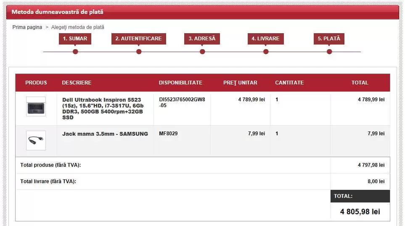Click the PREȚ UNITAR column header
The image size is (405, 226).
point(240,83)
